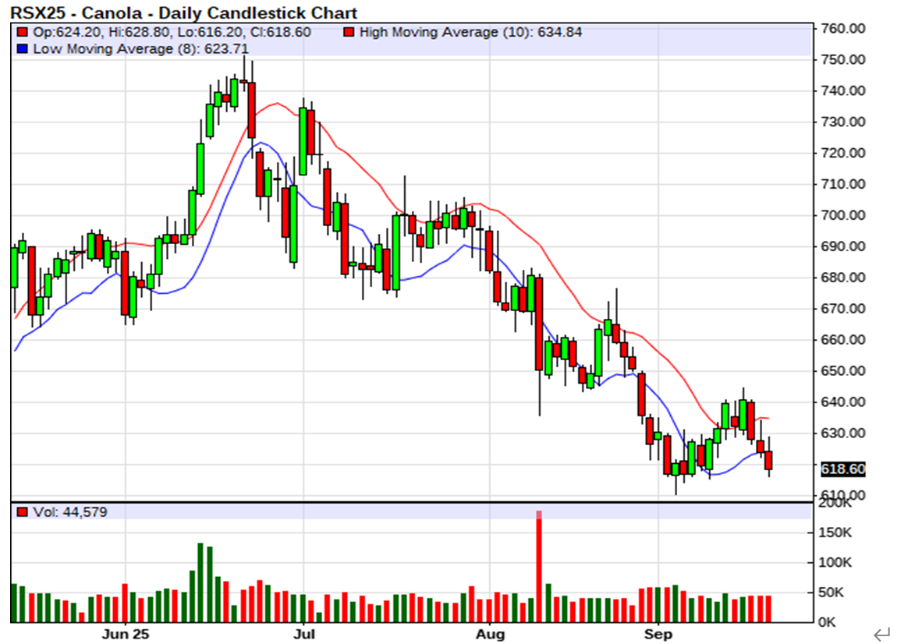Click the red Vol legend swatch

click(21, 512)
